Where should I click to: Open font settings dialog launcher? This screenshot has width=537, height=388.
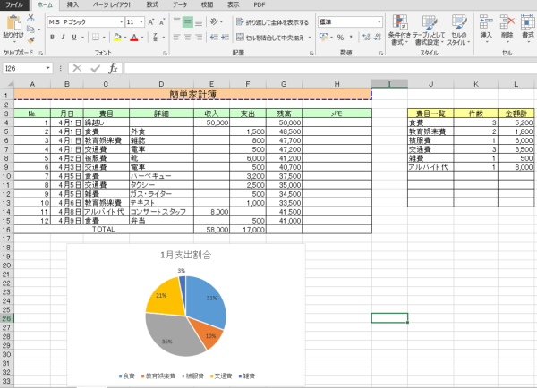pos(165,53)
